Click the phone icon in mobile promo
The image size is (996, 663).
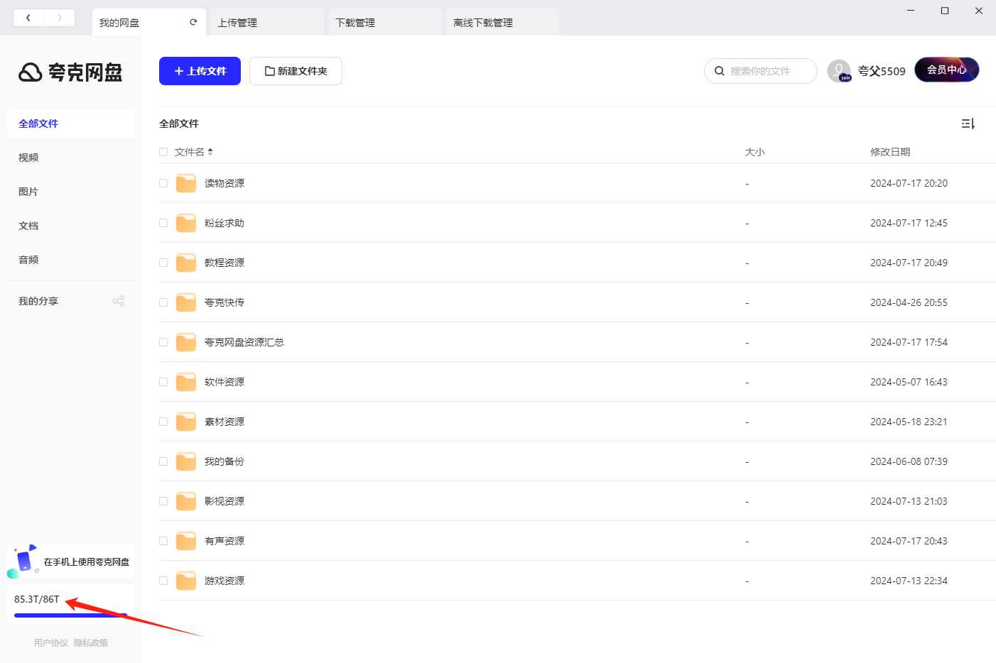(x=23, y=561)
